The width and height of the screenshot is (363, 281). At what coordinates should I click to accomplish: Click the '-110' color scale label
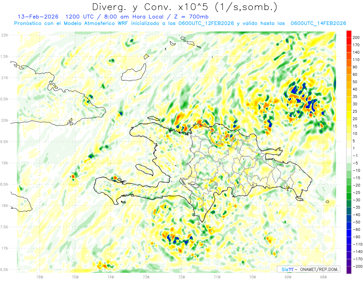(358, 244)
